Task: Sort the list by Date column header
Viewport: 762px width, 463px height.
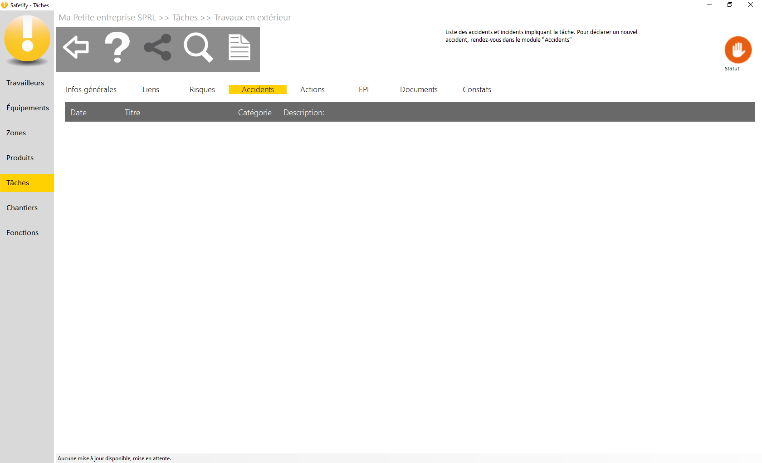Action: pyautogui.click(x=78, y=113)
